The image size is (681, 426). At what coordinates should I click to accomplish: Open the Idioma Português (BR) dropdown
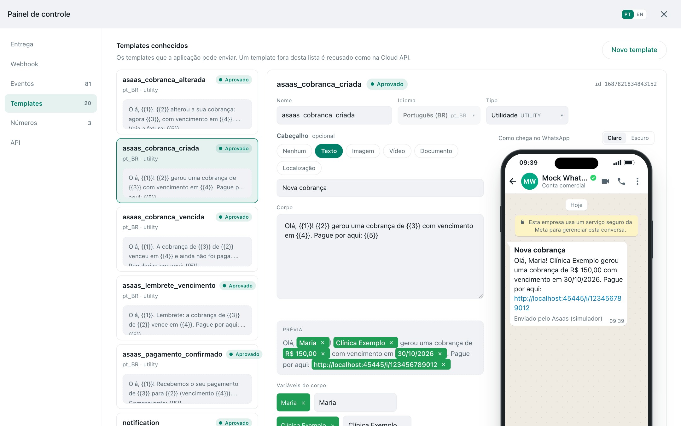(x=439, y=115)
